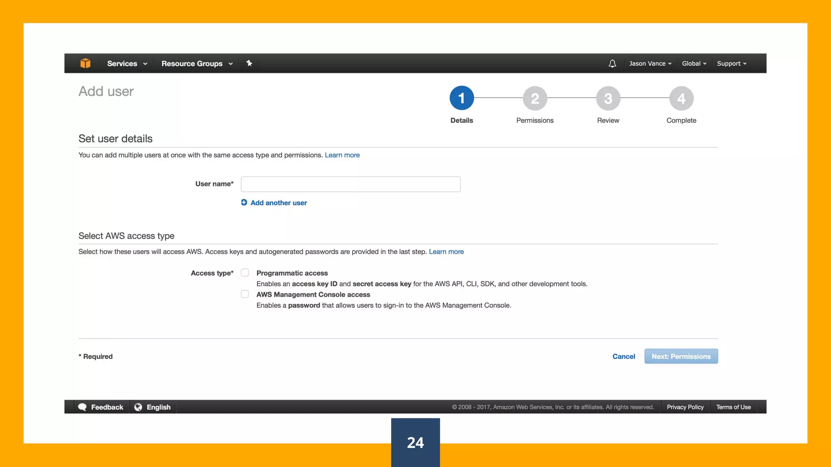Viewport: 831px width, 467px height.
Task: Open the Jason Vance account dropdown
Action: click(650, 64)
